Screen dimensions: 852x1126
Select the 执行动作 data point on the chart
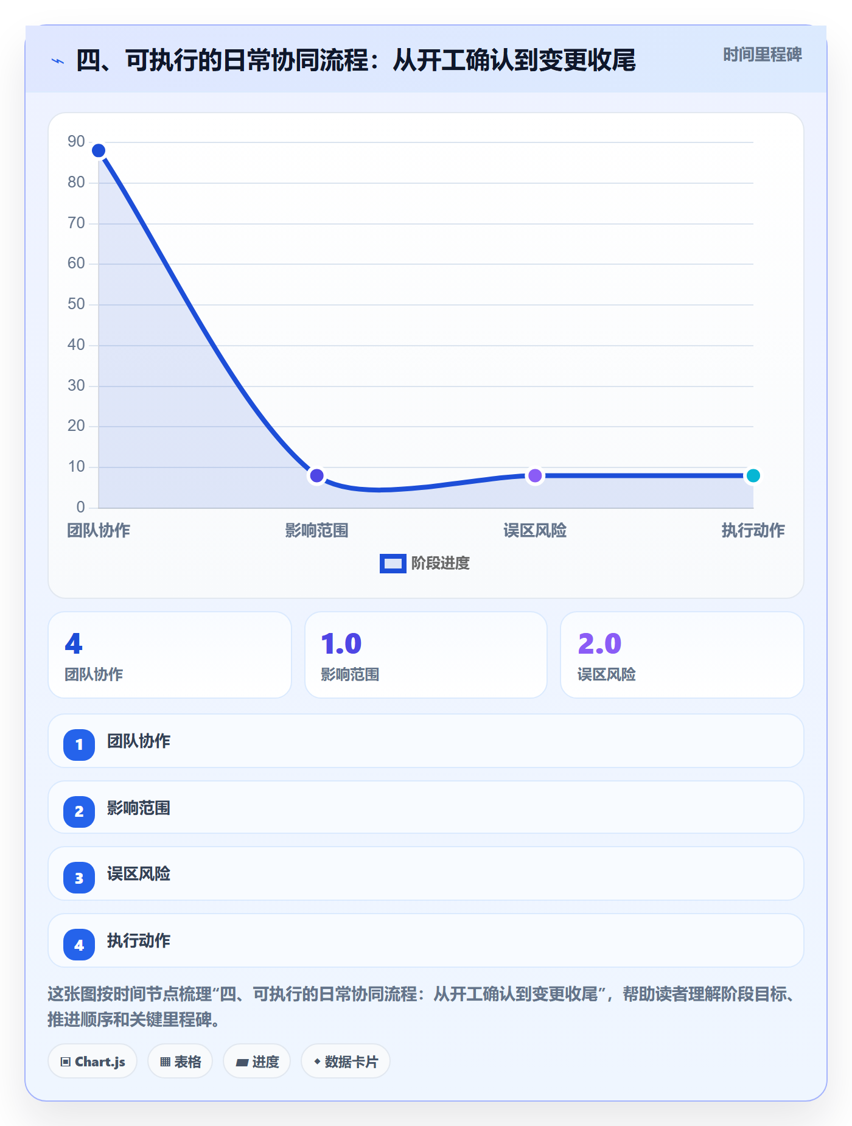click(753, 475)
